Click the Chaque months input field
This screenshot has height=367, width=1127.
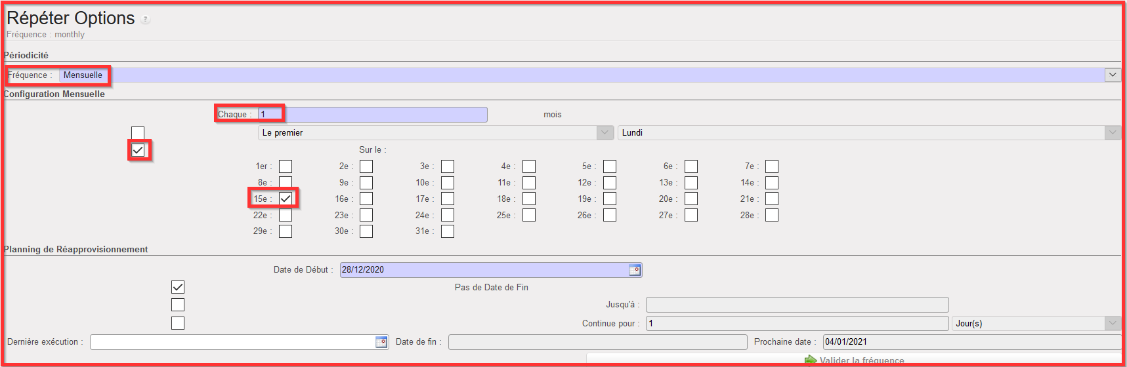(x=373, y=115)
